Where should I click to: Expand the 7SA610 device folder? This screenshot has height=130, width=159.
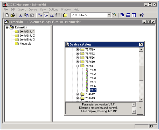pos(77,62)
